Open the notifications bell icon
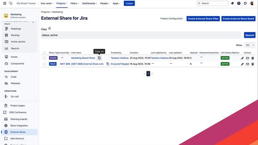The image size is (258, 145). click(x=232, y=3)
